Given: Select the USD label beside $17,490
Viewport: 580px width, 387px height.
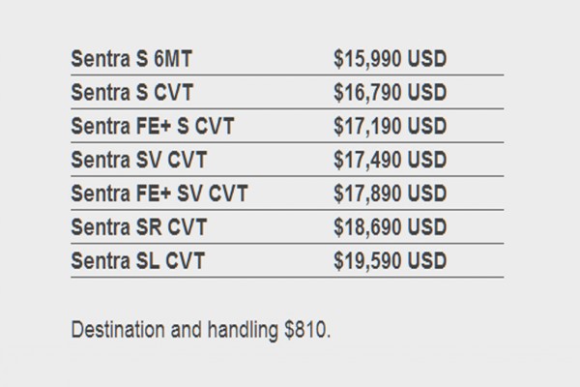Looking at the screenshot, I should (x=427, y=161).
